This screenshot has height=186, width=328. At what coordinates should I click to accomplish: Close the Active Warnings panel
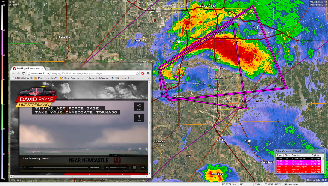click(x=323, y=151)
